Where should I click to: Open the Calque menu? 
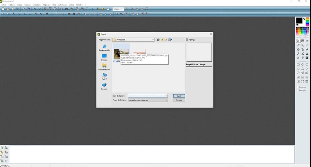tap(27, 5)
